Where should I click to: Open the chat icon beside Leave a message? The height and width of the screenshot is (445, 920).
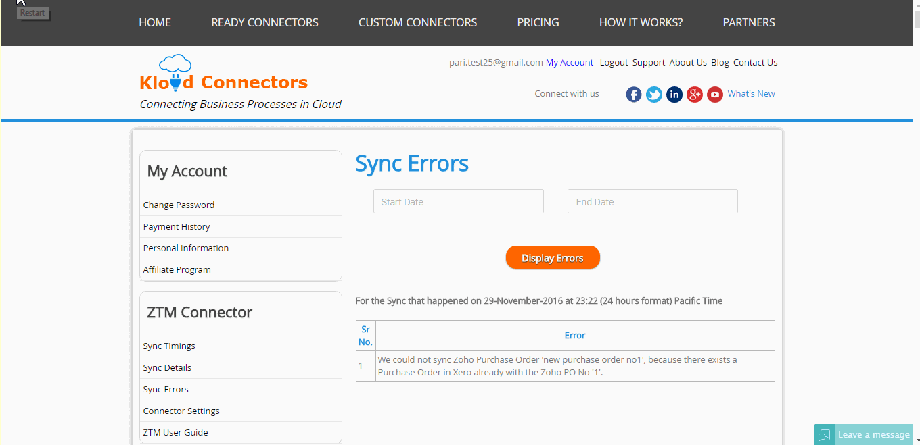coord(825,434)
